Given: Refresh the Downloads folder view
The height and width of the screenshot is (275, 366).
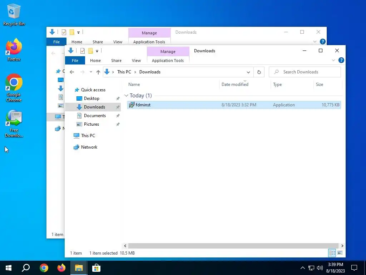Looking at the screenshot, I should [x=259, y=72].
